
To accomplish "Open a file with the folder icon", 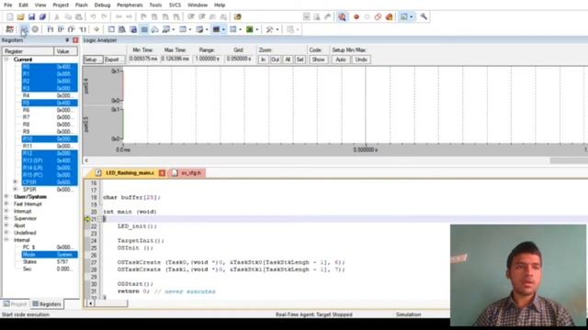I will coord(20,16).
